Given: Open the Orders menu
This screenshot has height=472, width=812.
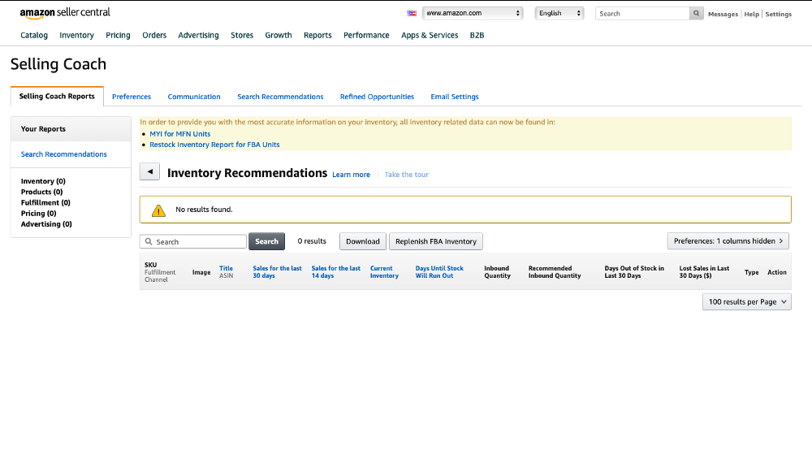Looking at the screenshot, I should tap(154, 35).
